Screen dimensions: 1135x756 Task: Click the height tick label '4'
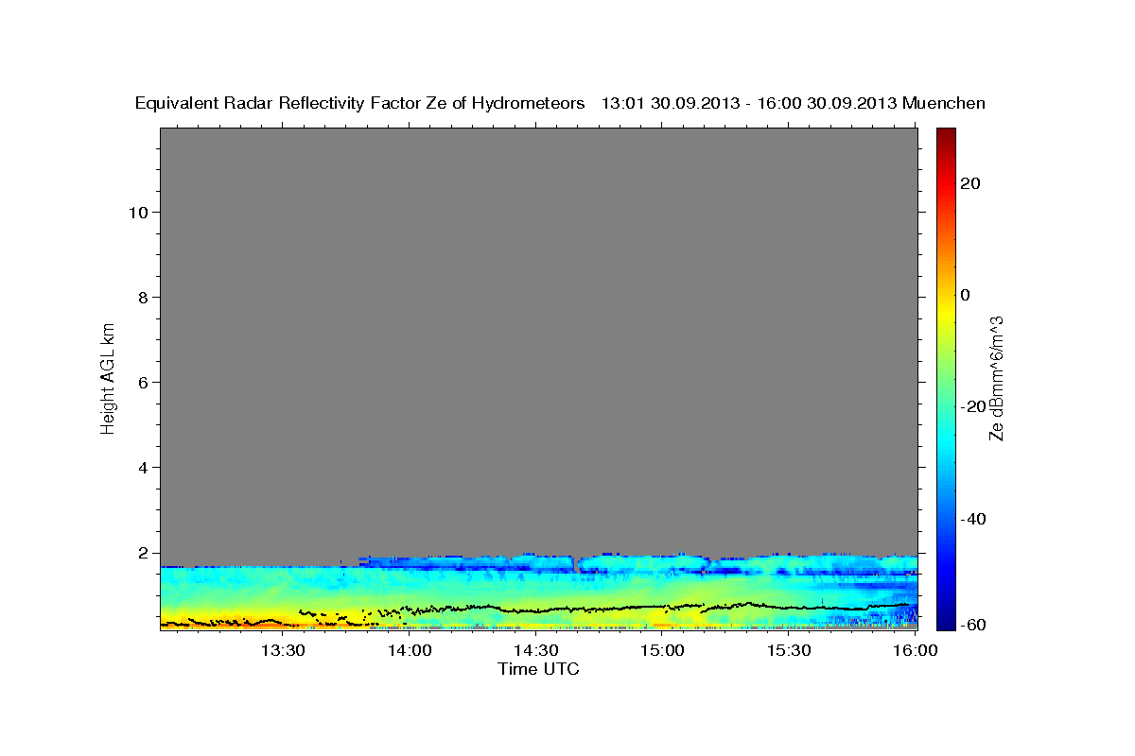pos(143,467)
